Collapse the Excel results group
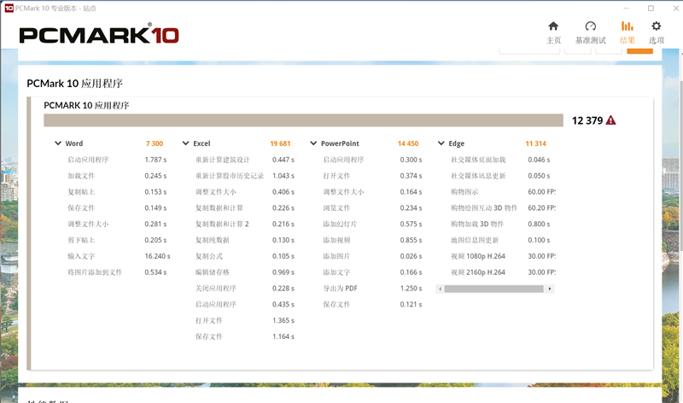The width and height of the screenshot is (683, 403). (185, 143)
